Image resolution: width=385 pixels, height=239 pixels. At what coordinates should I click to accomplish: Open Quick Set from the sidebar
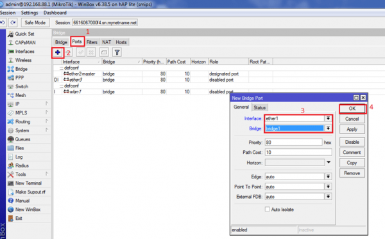coord(24,34)
